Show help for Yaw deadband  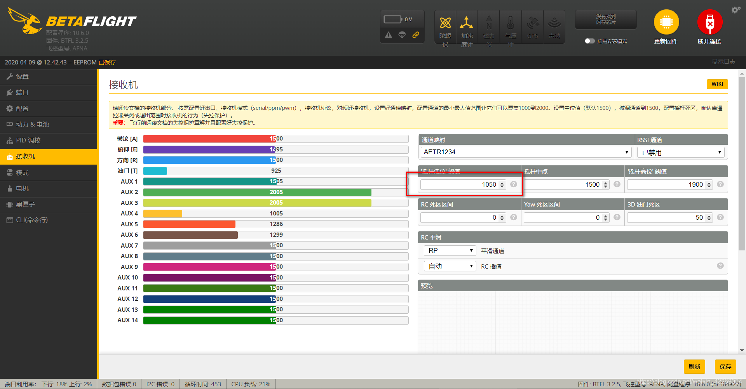[x=617, y=217]
